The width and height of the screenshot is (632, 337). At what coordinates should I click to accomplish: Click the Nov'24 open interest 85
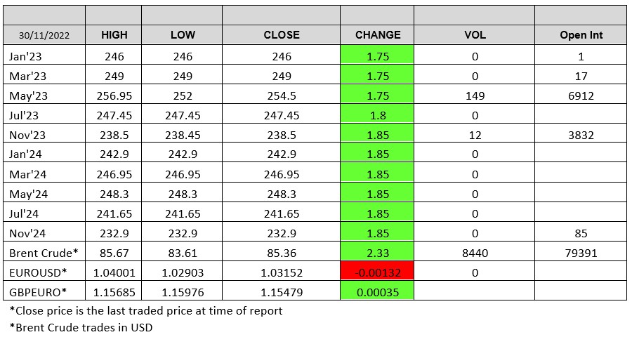581,232
